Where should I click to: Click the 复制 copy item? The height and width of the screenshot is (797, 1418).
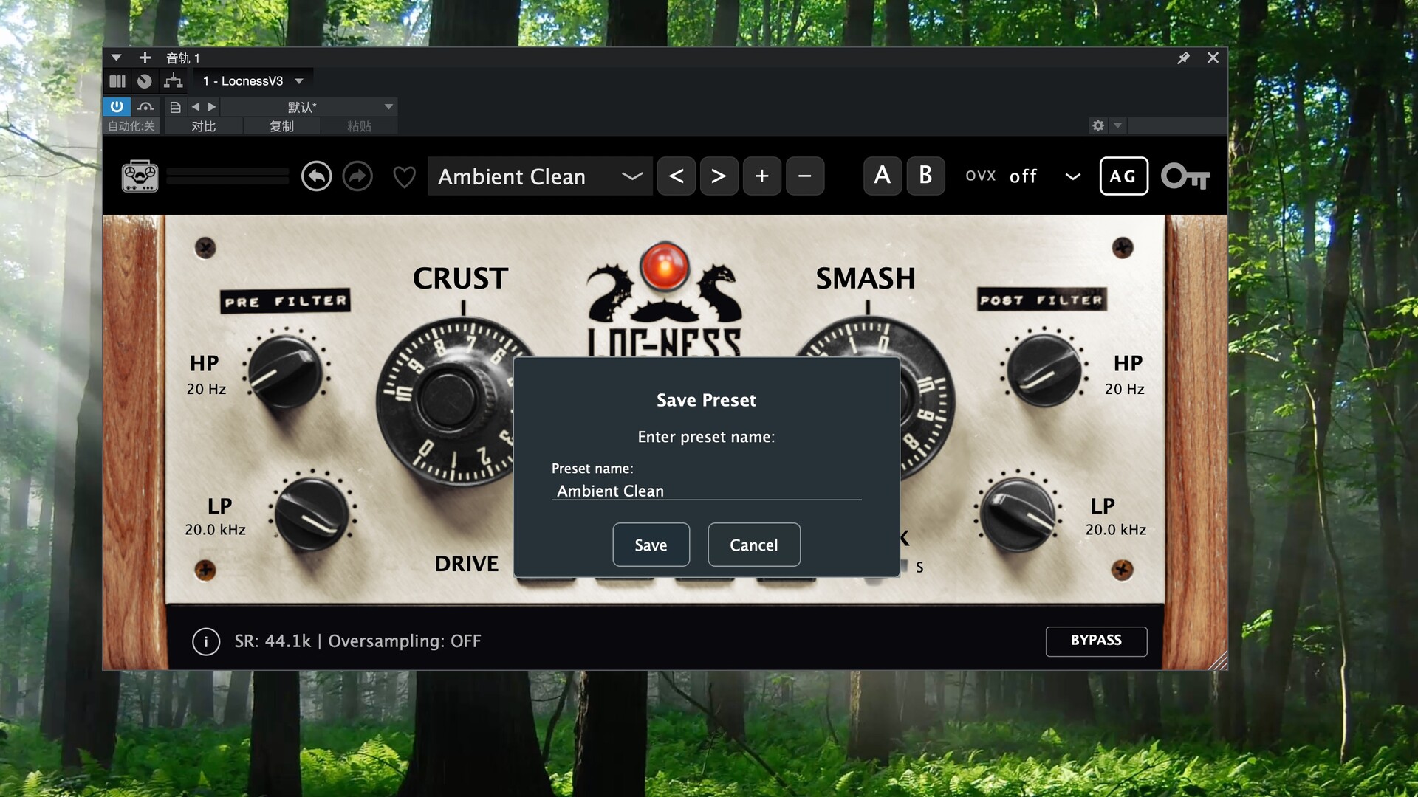coord(281,126)
